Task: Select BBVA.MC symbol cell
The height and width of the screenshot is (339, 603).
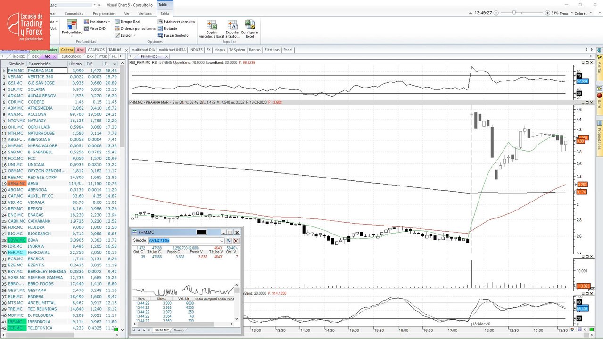Action: point(17,240)
